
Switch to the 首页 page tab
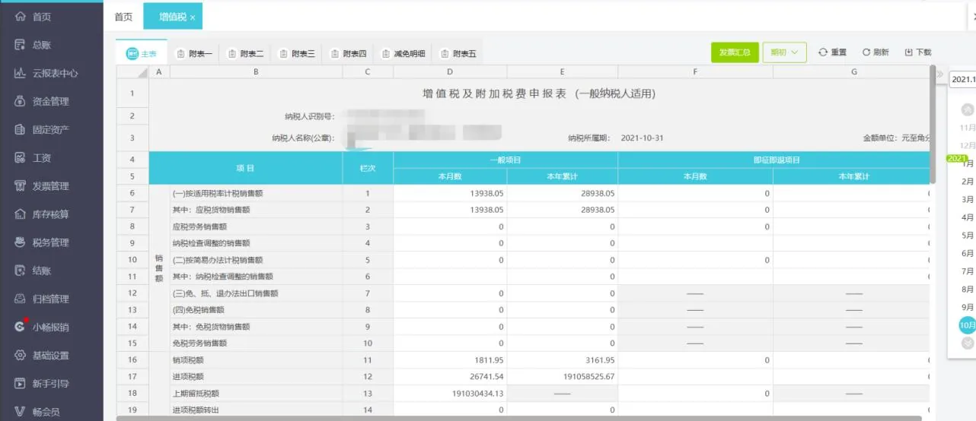[x=123, y=17]
